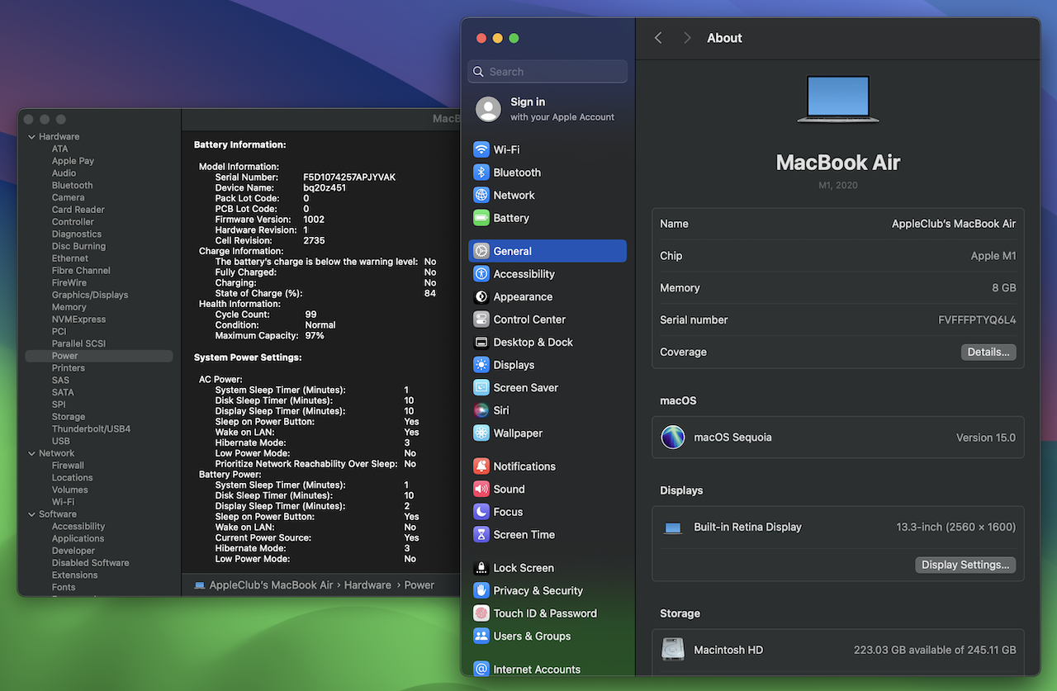Image resolution: width=1057 pixels, height=691 pixels.
Task: Select the Network globe icon
Action: [481, 195]
